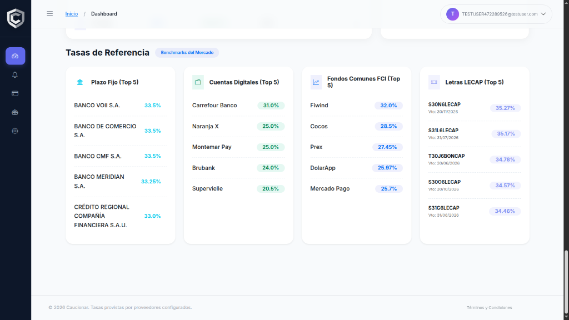Toggle the hamburger menu icon
The width and height of the screenshot is (569, 320).
[49, 14]
